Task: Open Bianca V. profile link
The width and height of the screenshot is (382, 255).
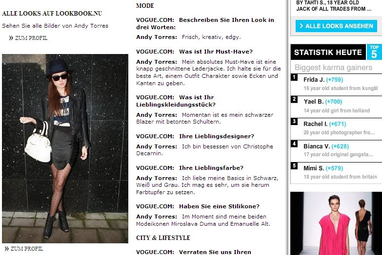Action: pyautogui.click(x=317, y=146)
